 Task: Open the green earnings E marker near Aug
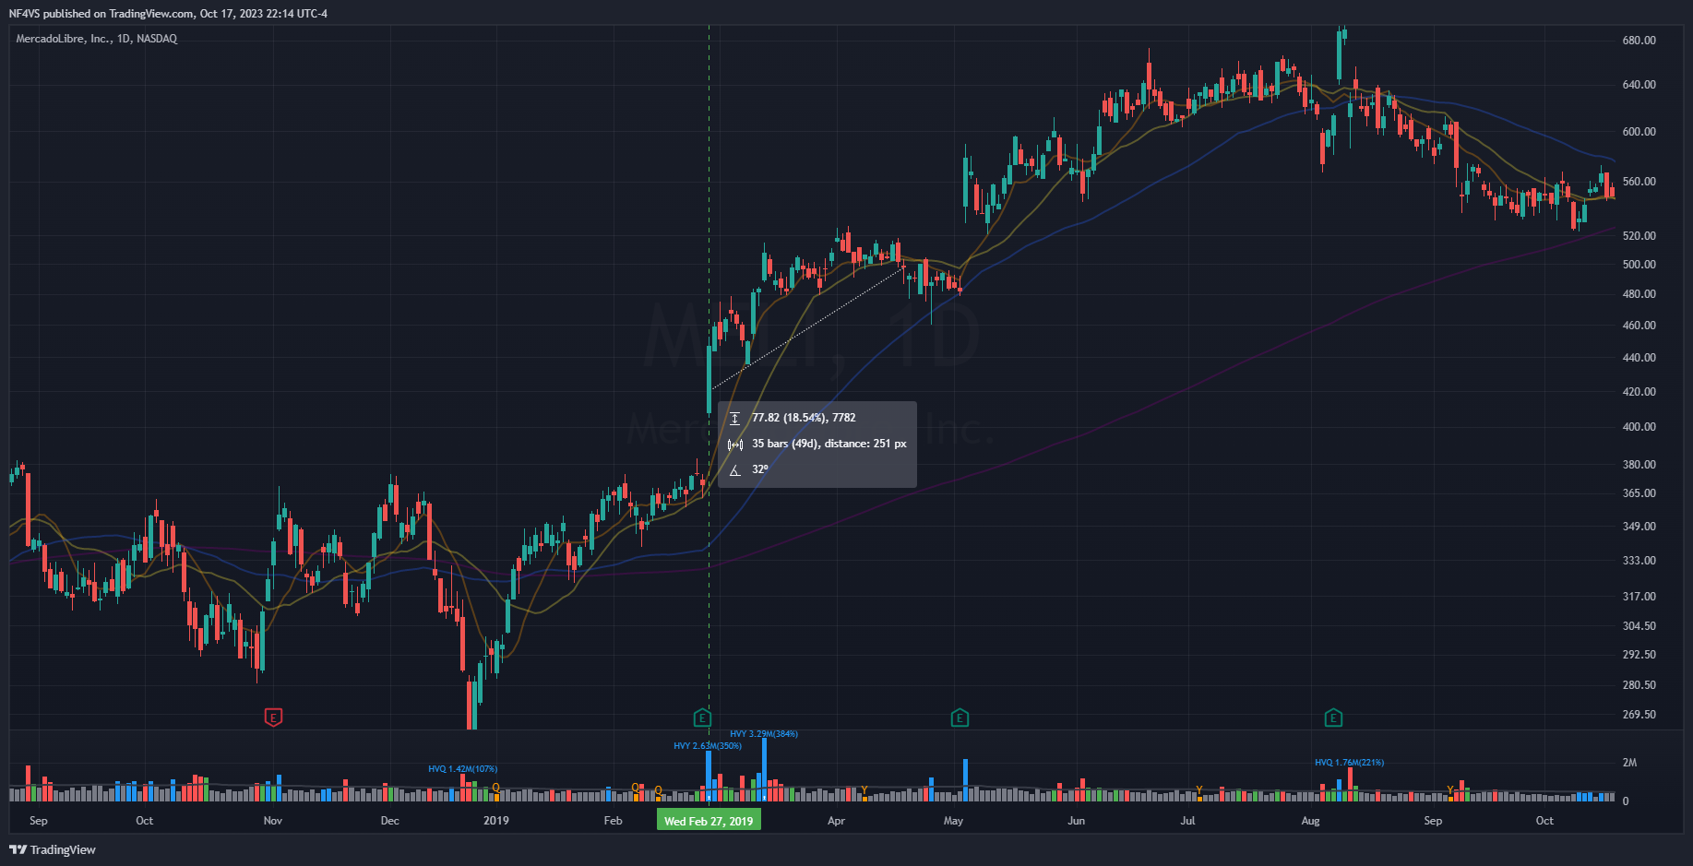coord(1333,718)
